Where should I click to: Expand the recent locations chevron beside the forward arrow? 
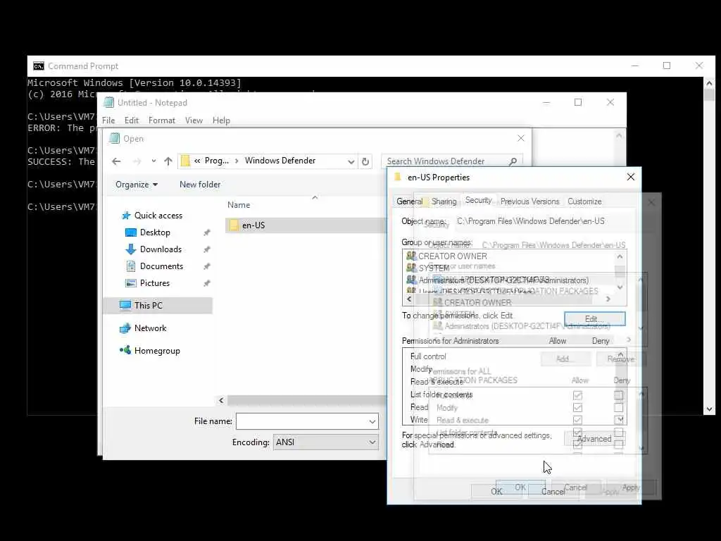point(153,161)
